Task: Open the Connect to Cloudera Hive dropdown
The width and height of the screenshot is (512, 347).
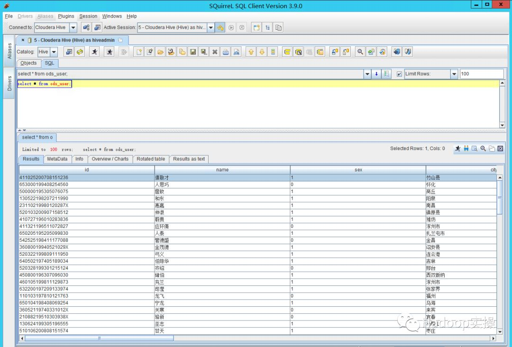Action: click(73, 27)
